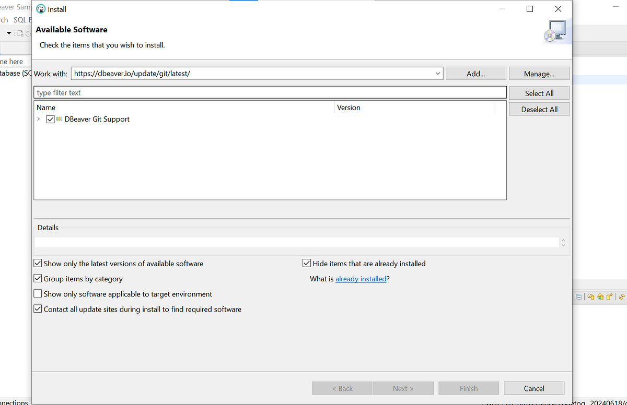
Task: Click the folder-with-database icon in the DBeaver window
Action: [x=591, y=297]
